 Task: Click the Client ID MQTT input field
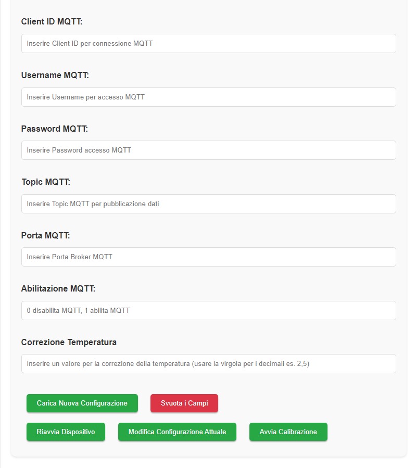click(209, 44)
